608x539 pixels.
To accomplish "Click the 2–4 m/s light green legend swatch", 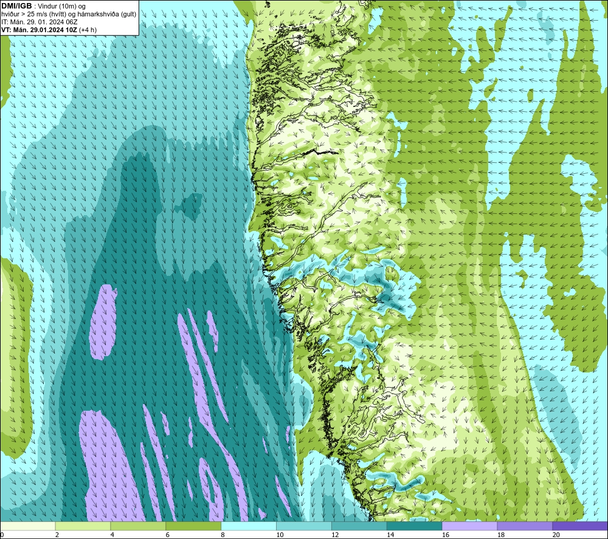I will 83,526.
